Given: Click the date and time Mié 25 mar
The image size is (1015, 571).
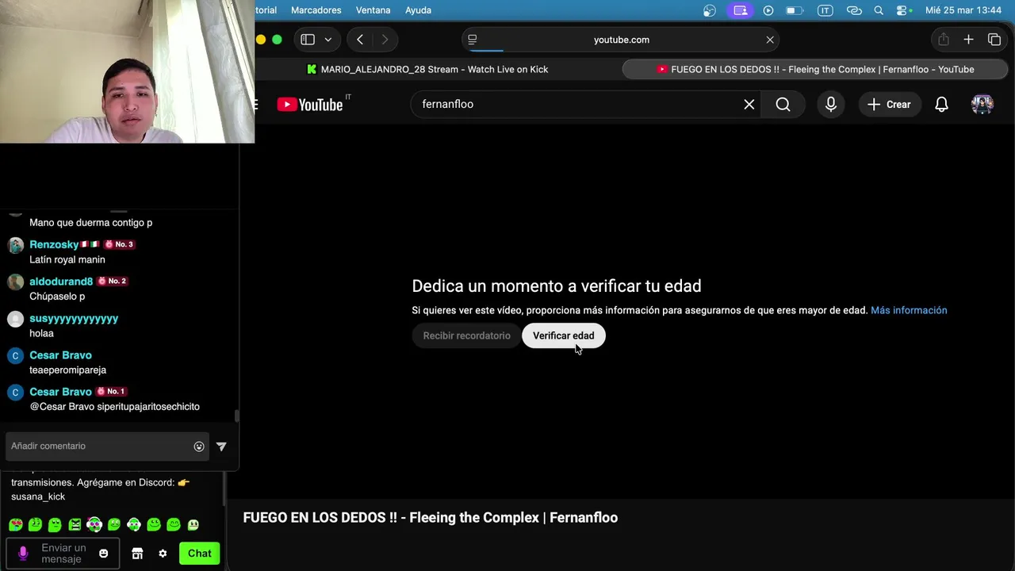Looking at the screenshot, I should tap(963, 10).
